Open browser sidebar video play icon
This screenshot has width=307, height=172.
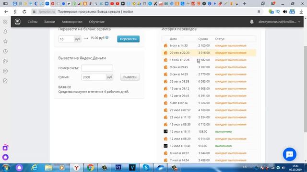click(x=5, y=71)
